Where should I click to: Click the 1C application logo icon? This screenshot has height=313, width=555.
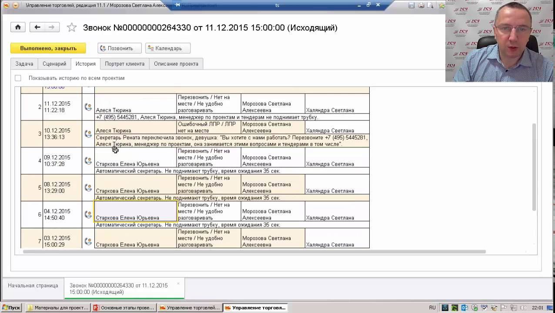click(x=6, y=5)
